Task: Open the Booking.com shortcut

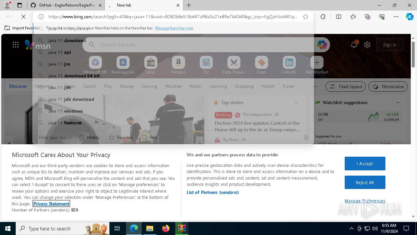Action: click(x=123, y=65)
